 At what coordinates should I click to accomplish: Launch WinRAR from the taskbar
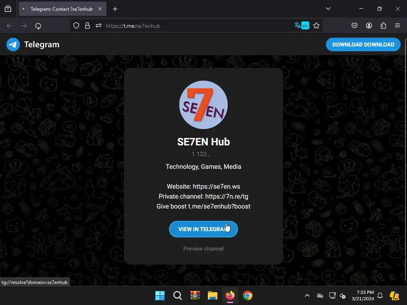click(x=195, y=295)
